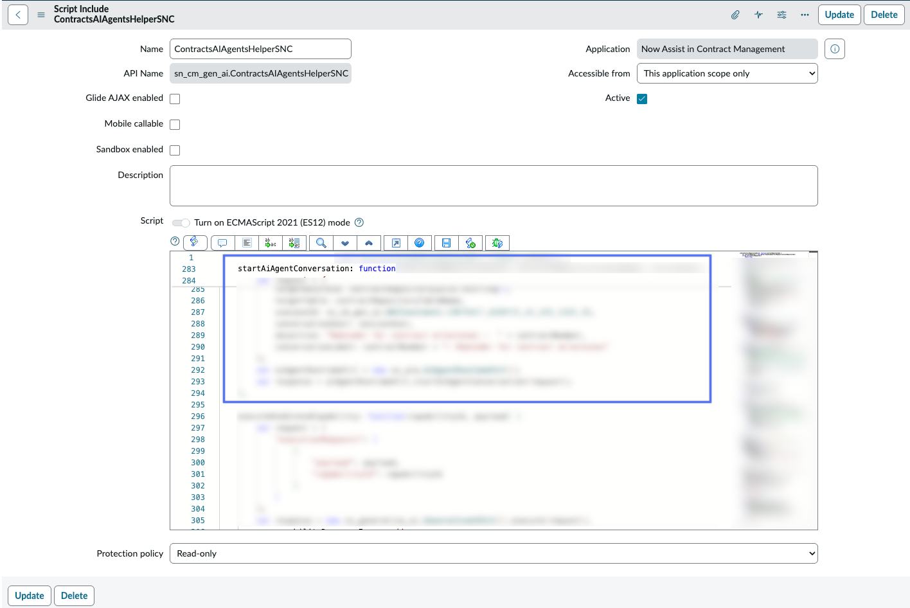The height and width of the screenshot is (608, 910).
Task: Click line number 296 in the gutter
Action: pos(198,416)
